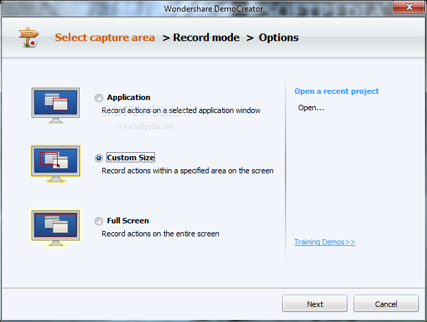Image resolution: width=427 pixels, height=322 pixels.
Task: Click the Custom Size monitor icon
Action: point(56,164)
